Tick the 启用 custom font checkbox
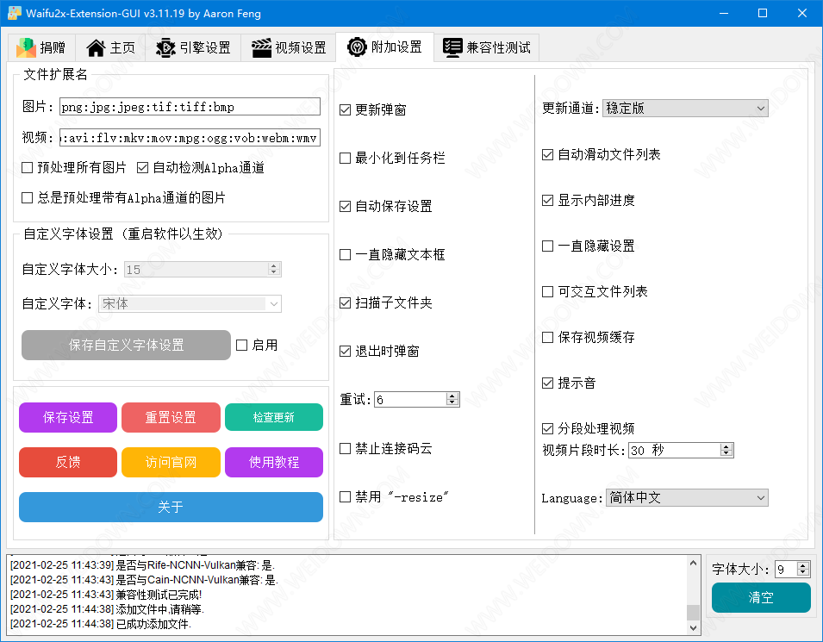The height and width of the screenshot is (642, 823). [242, 345]
